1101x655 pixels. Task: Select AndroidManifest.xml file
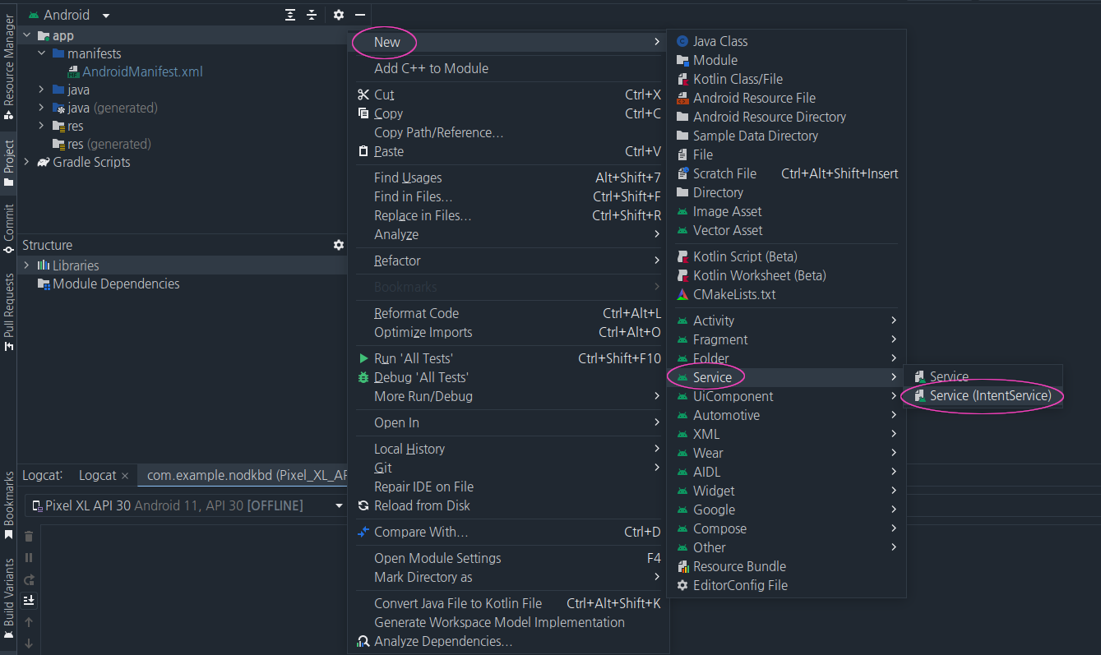pos(142,71)
